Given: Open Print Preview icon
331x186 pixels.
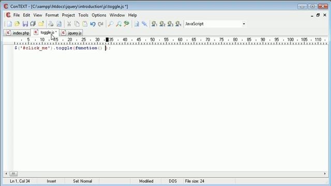Looking at the screenshot, I should click(x=59, y=24).
